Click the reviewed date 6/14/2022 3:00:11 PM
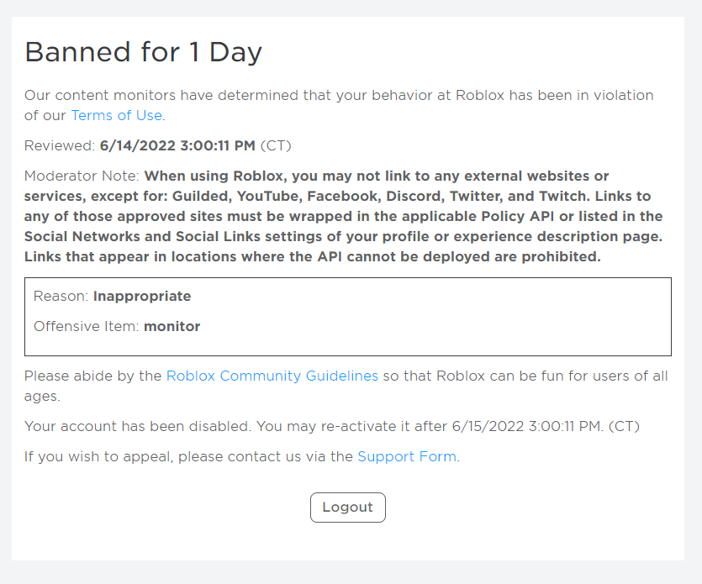 [x=177, y=145]
